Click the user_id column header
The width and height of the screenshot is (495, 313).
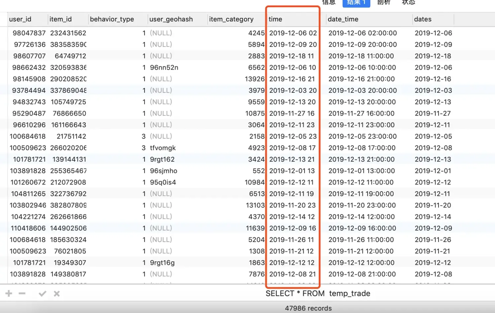[20, 19]
